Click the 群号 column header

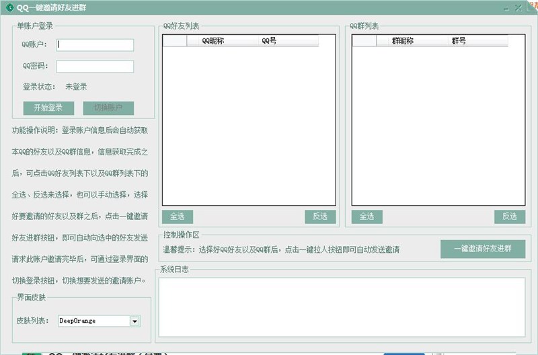(x=459, y=41)
